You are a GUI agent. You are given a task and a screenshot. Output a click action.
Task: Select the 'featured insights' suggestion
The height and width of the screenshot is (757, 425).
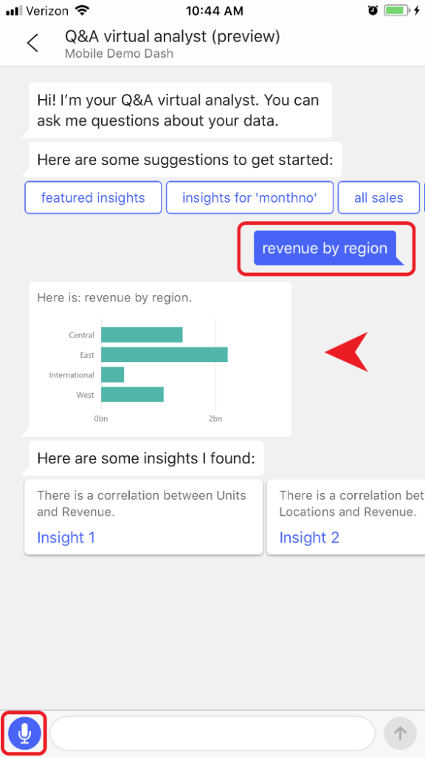coord(93,197)
